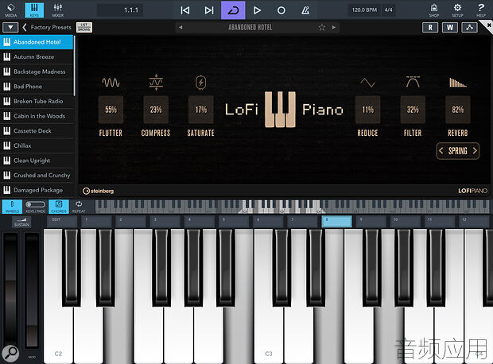Adjust Saturate 17% value
Screen dimensions: 493x364
click(201, 110)
